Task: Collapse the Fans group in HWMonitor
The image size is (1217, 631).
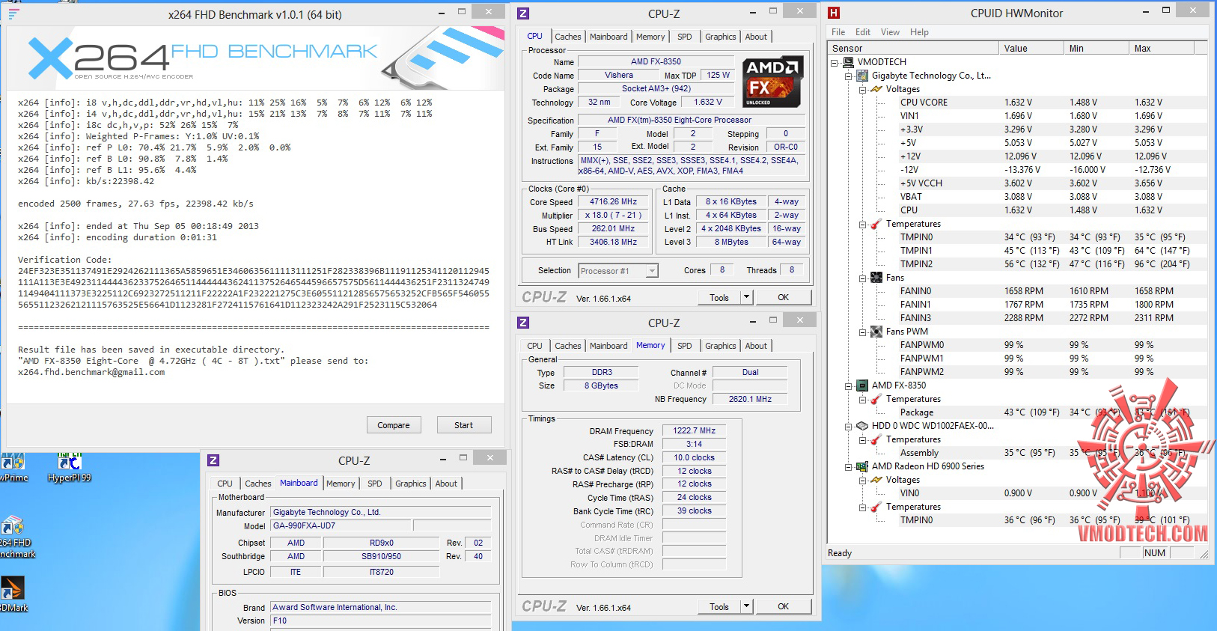Action: coord(862,278)
